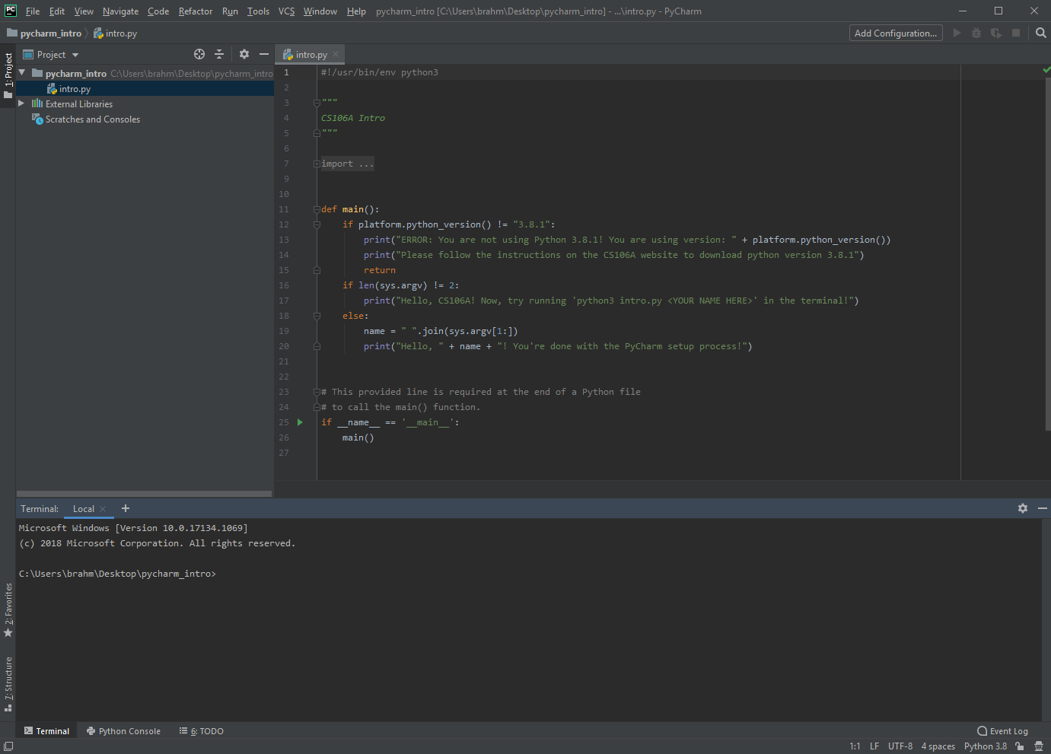Open the Refactor menu
This screenshot has height=754, width=1051.
[x=195, y=11]
